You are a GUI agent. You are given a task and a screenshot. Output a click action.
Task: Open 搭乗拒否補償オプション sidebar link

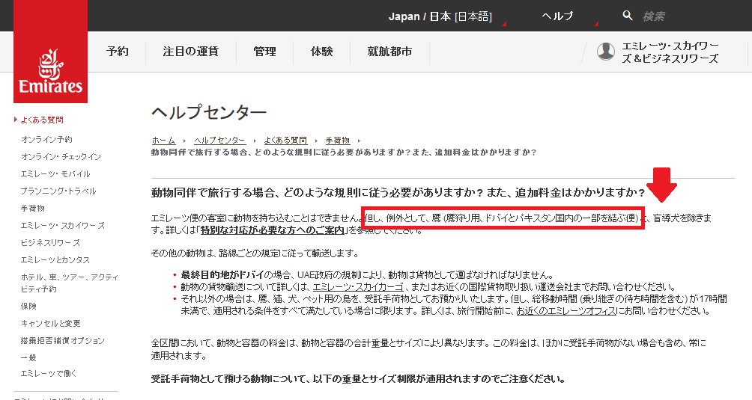[x=62, y=340]
